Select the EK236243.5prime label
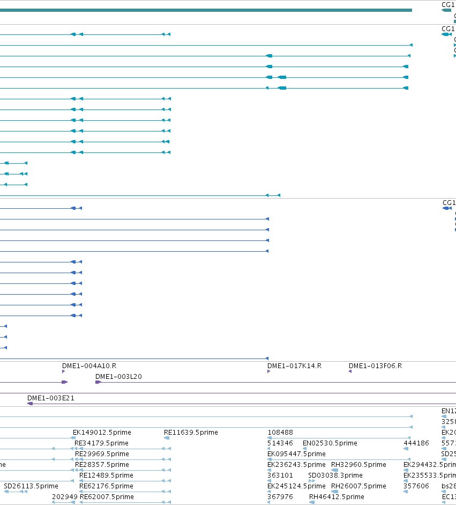This screenshot has height=505, width=456. [296, 465]
